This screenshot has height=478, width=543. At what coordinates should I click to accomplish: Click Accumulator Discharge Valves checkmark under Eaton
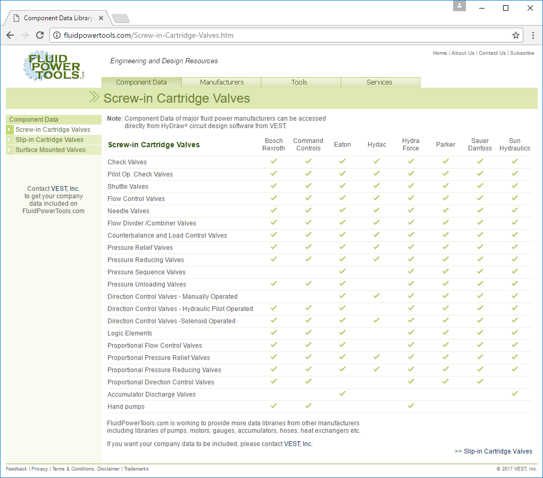click(342, 393)
